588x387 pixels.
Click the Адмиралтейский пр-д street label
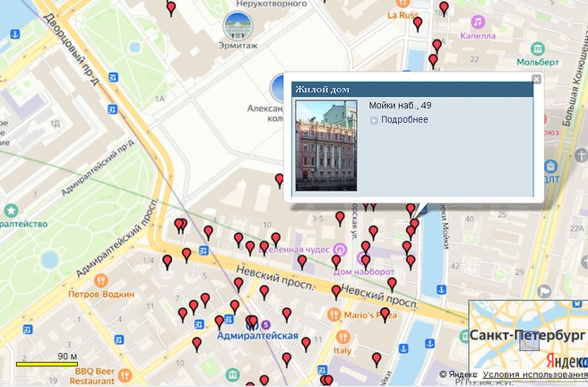coord(98,168)
